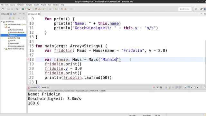Image resolution: width=206 pixels, height=116 pixels.
Task: Open the Refactor menu
Action: 21,5
